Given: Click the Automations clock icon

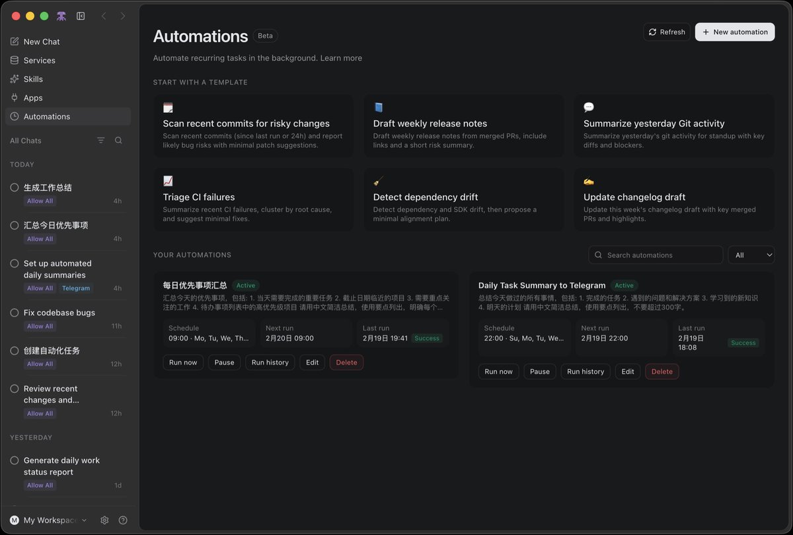Looking at the screenshot, I should [x=15, y=116].
